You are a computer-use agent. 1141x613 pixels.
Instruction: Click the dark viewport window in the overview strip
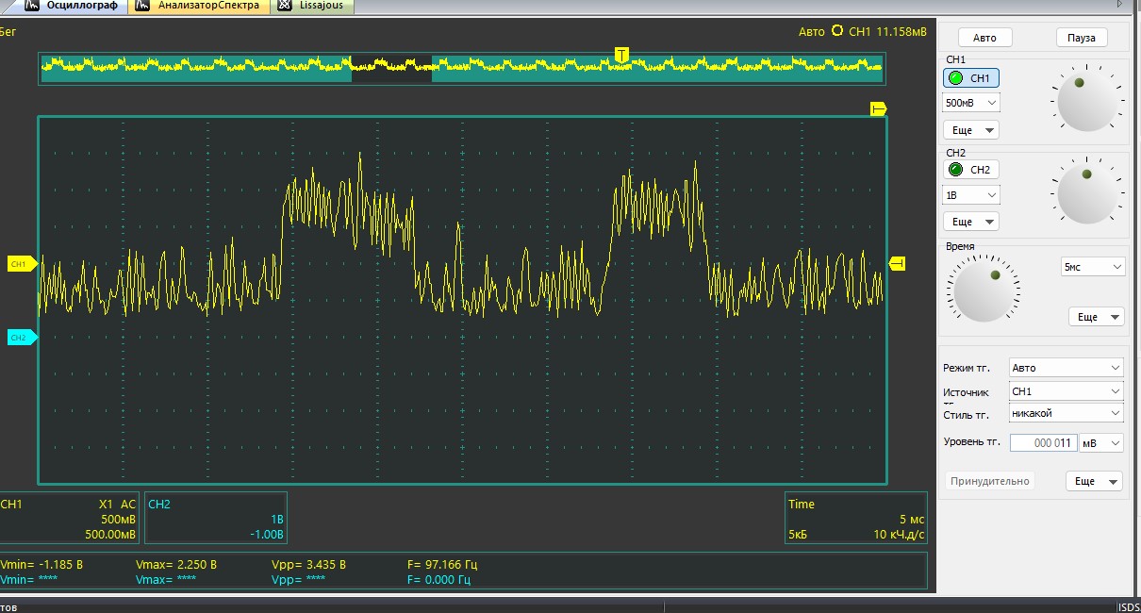(x=391, y=69)
